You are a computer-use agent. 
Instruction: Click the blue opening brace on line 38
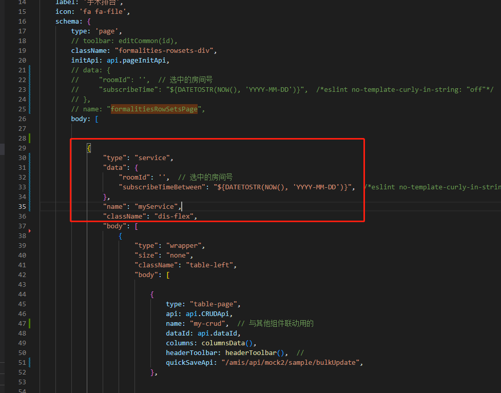pyautogui.click(x=121, y=236)
